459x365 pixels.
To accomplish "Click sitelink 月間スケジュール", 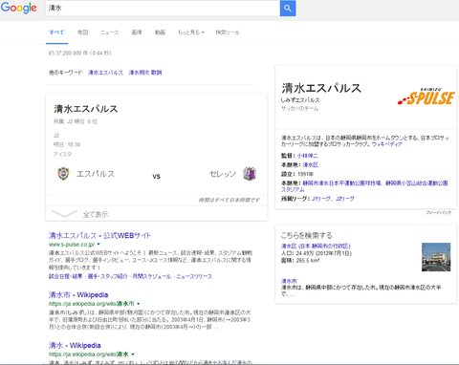I will (x=152, y=276).
